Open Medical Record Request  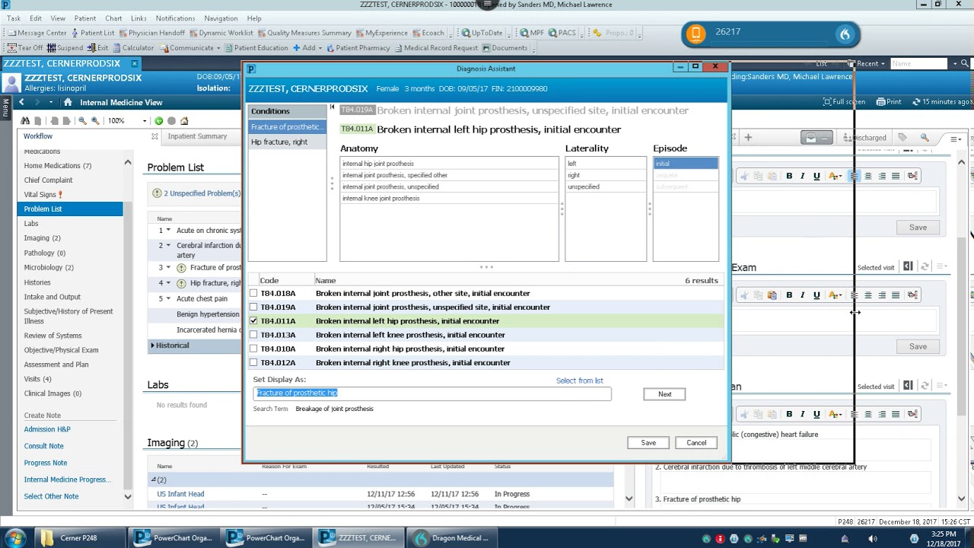coord(436,48)
